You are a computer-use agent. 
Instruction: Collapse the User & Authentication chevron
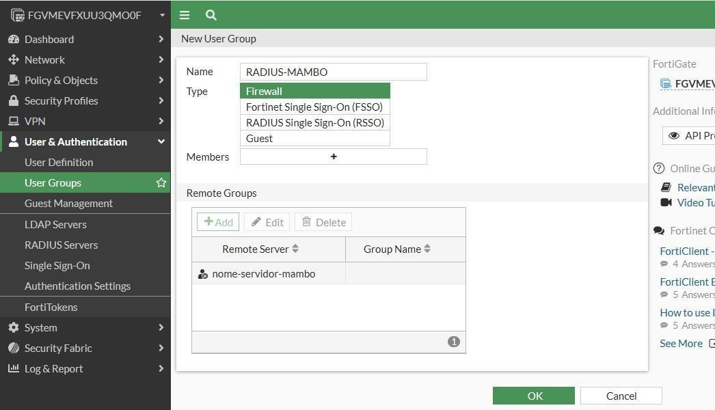pos(161,142)
